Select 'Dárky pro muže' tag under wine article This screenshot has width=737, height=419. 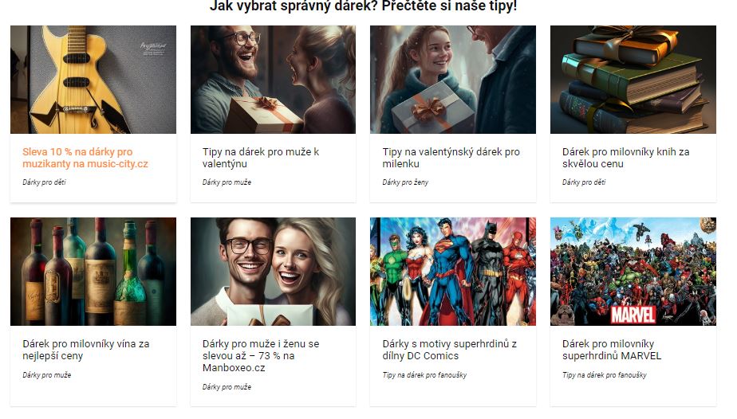point(46,375)
